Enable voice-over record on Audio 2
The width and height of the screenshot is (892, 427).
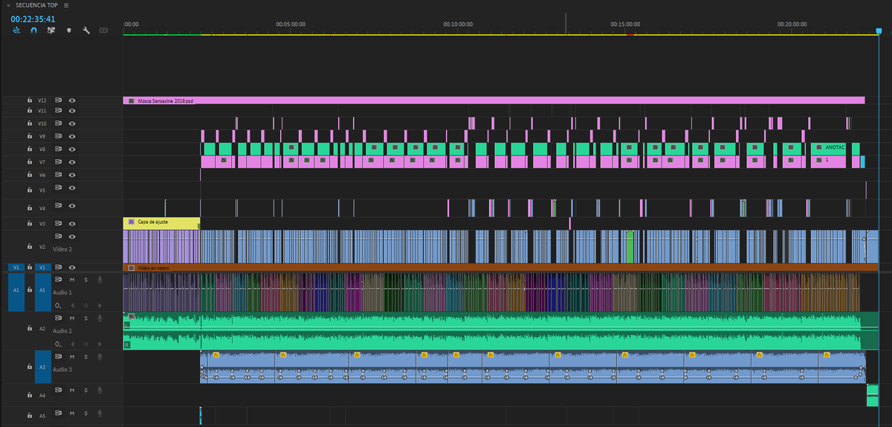click(x=99, y=318)
